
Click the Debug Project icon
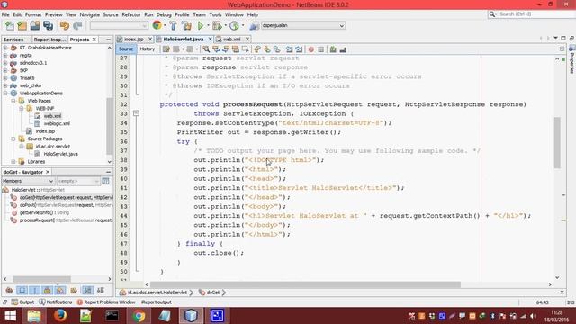pyautogui.click(x=217, y=25)
